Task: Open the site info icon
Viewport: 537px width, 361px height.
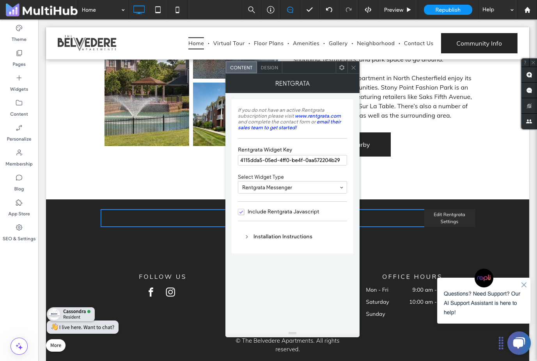Action: (x=271, y=10)
